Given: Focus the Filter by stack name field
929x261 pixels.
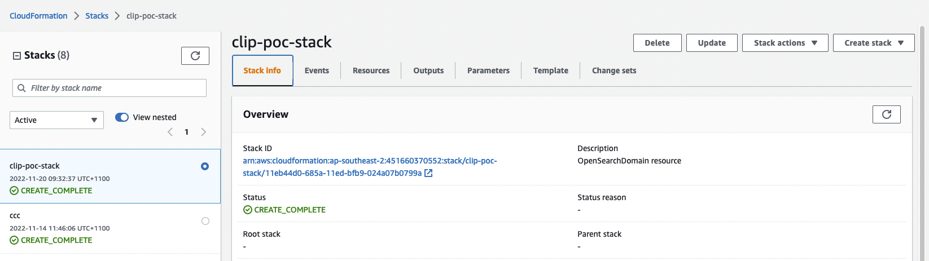Looking at the screenshot, I should 109,88.
